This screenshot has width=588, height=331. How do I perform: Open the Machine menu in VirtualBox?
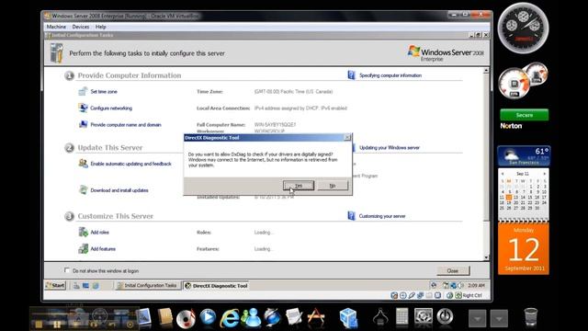56,27
